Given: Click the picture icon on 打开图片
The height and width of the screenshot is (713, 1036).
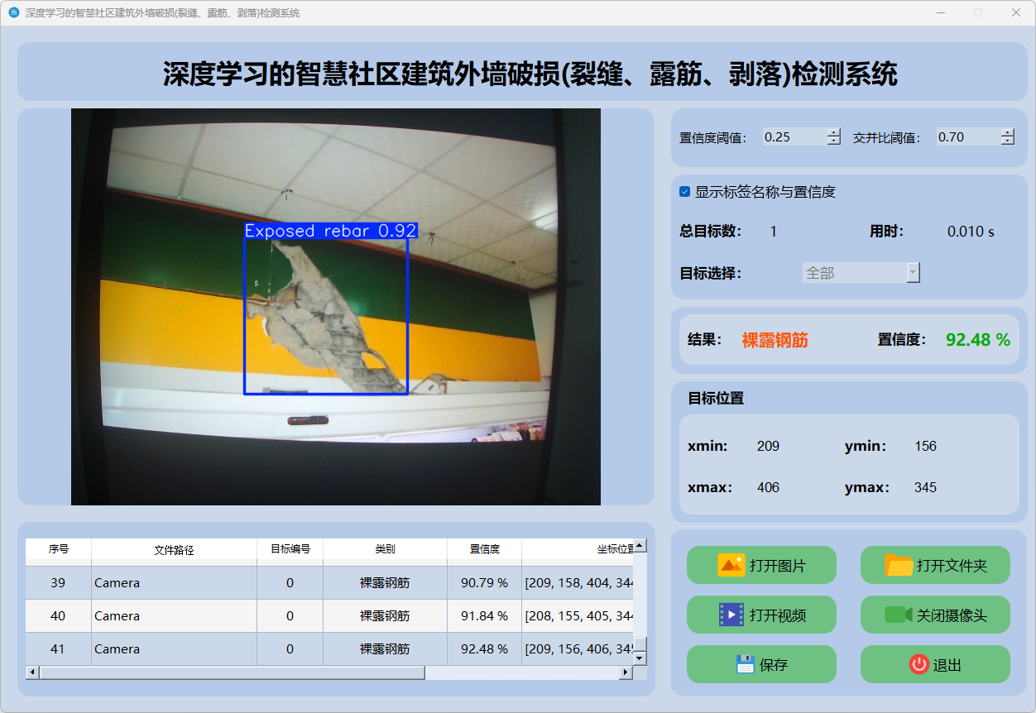Looking at the screenshot, I should 731,565.
